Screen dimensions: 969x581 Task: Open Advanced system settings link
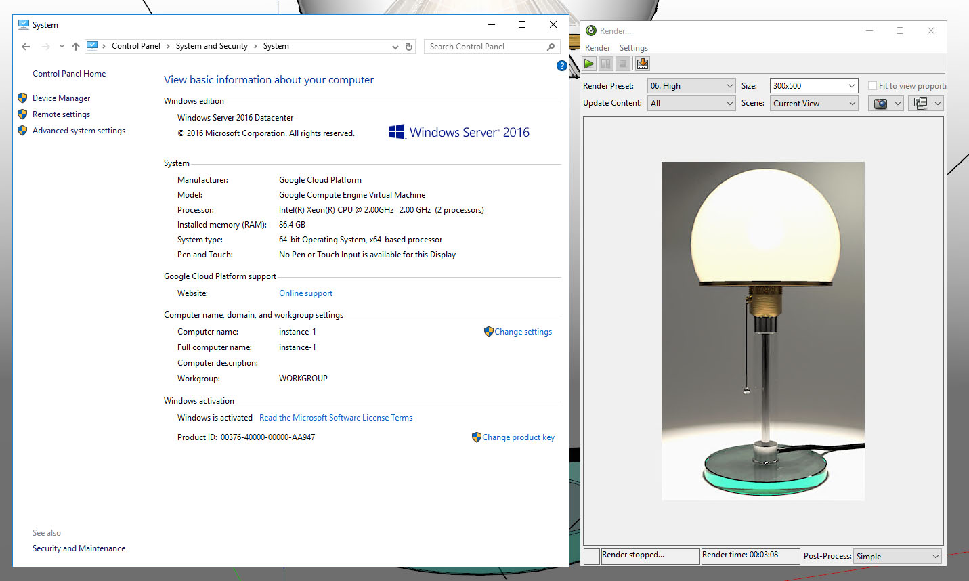[x=79, y=131]
